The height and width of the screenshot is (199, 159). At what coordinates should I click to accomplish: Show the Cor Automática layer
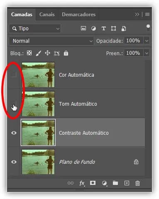(14, 75)
